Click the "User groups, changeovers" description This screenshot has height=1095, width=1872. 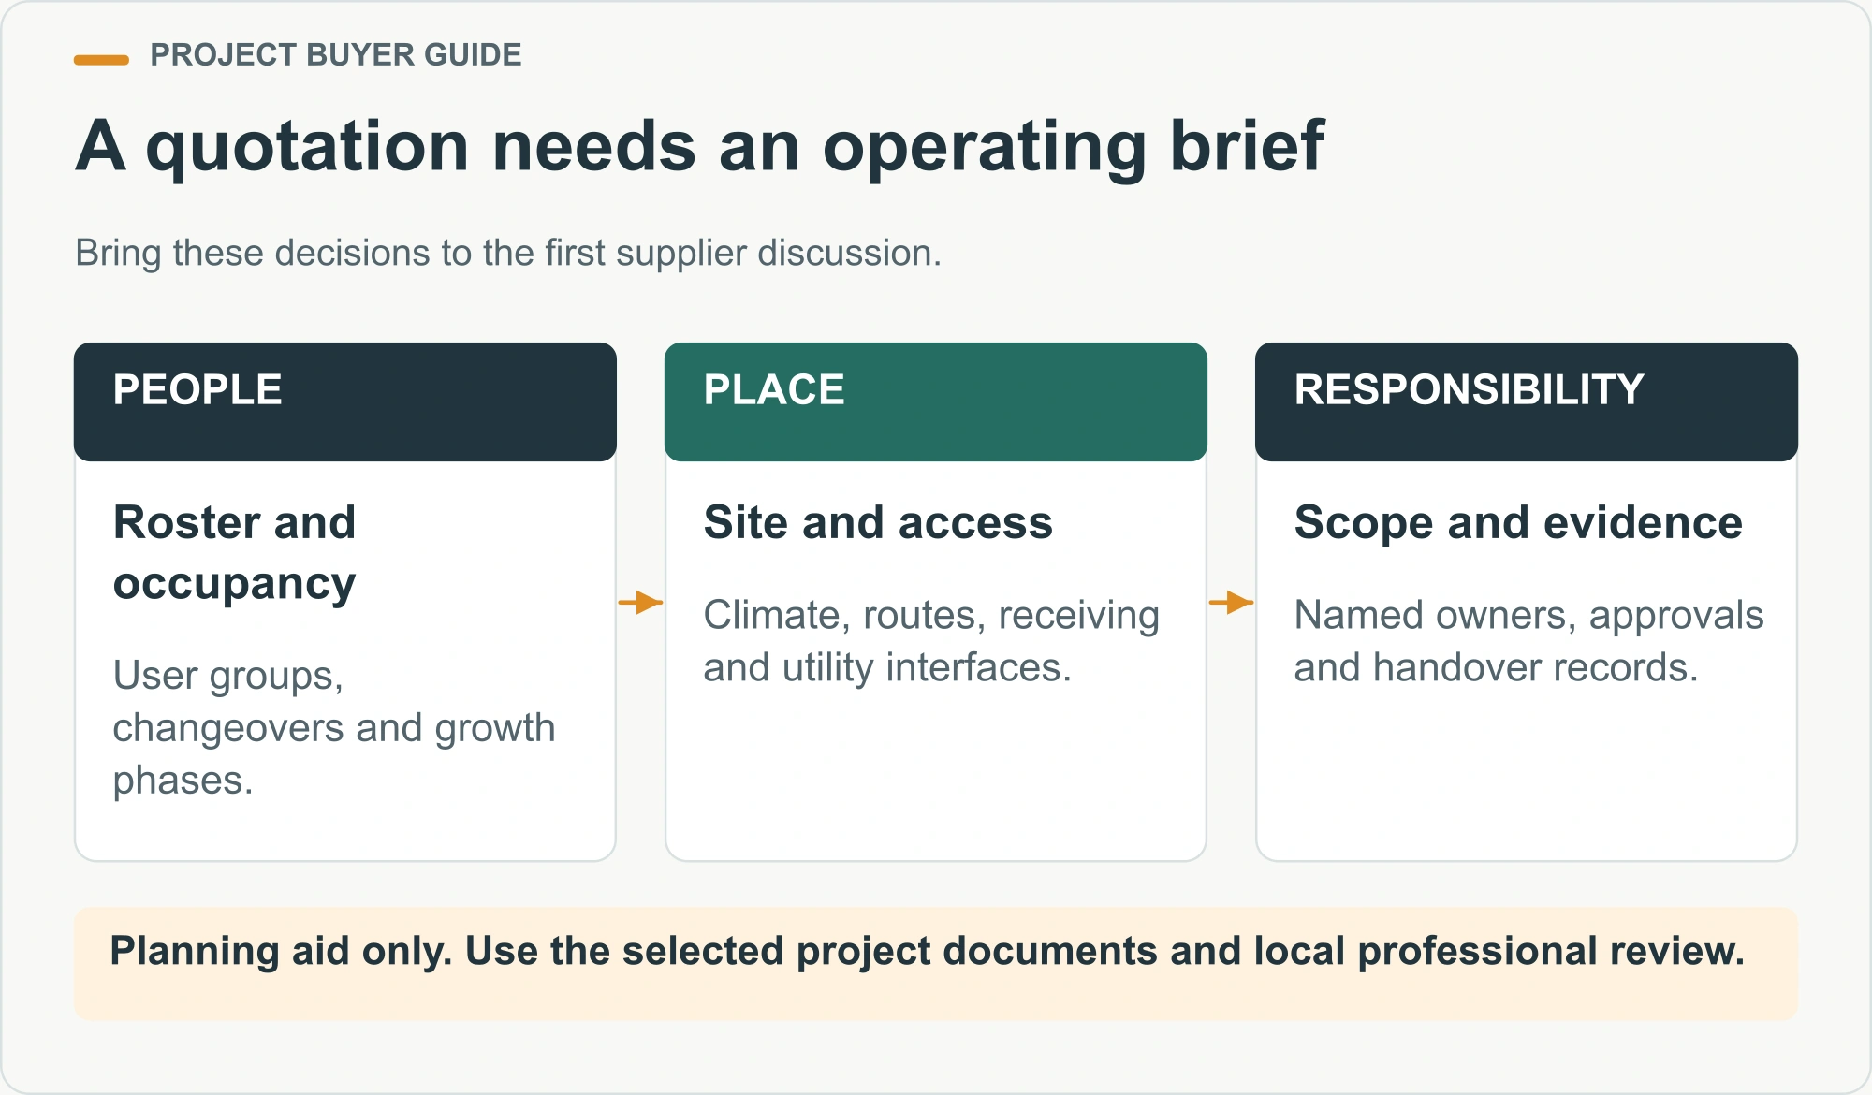click(334, 727)
